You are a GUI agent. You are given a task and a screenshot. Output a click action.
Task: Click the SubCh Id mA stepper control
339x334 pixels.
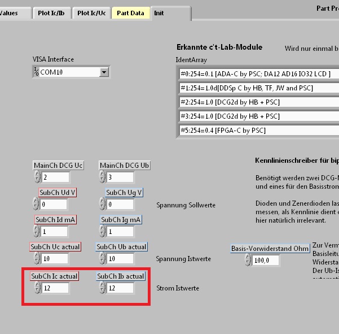(x=37, y=232)
